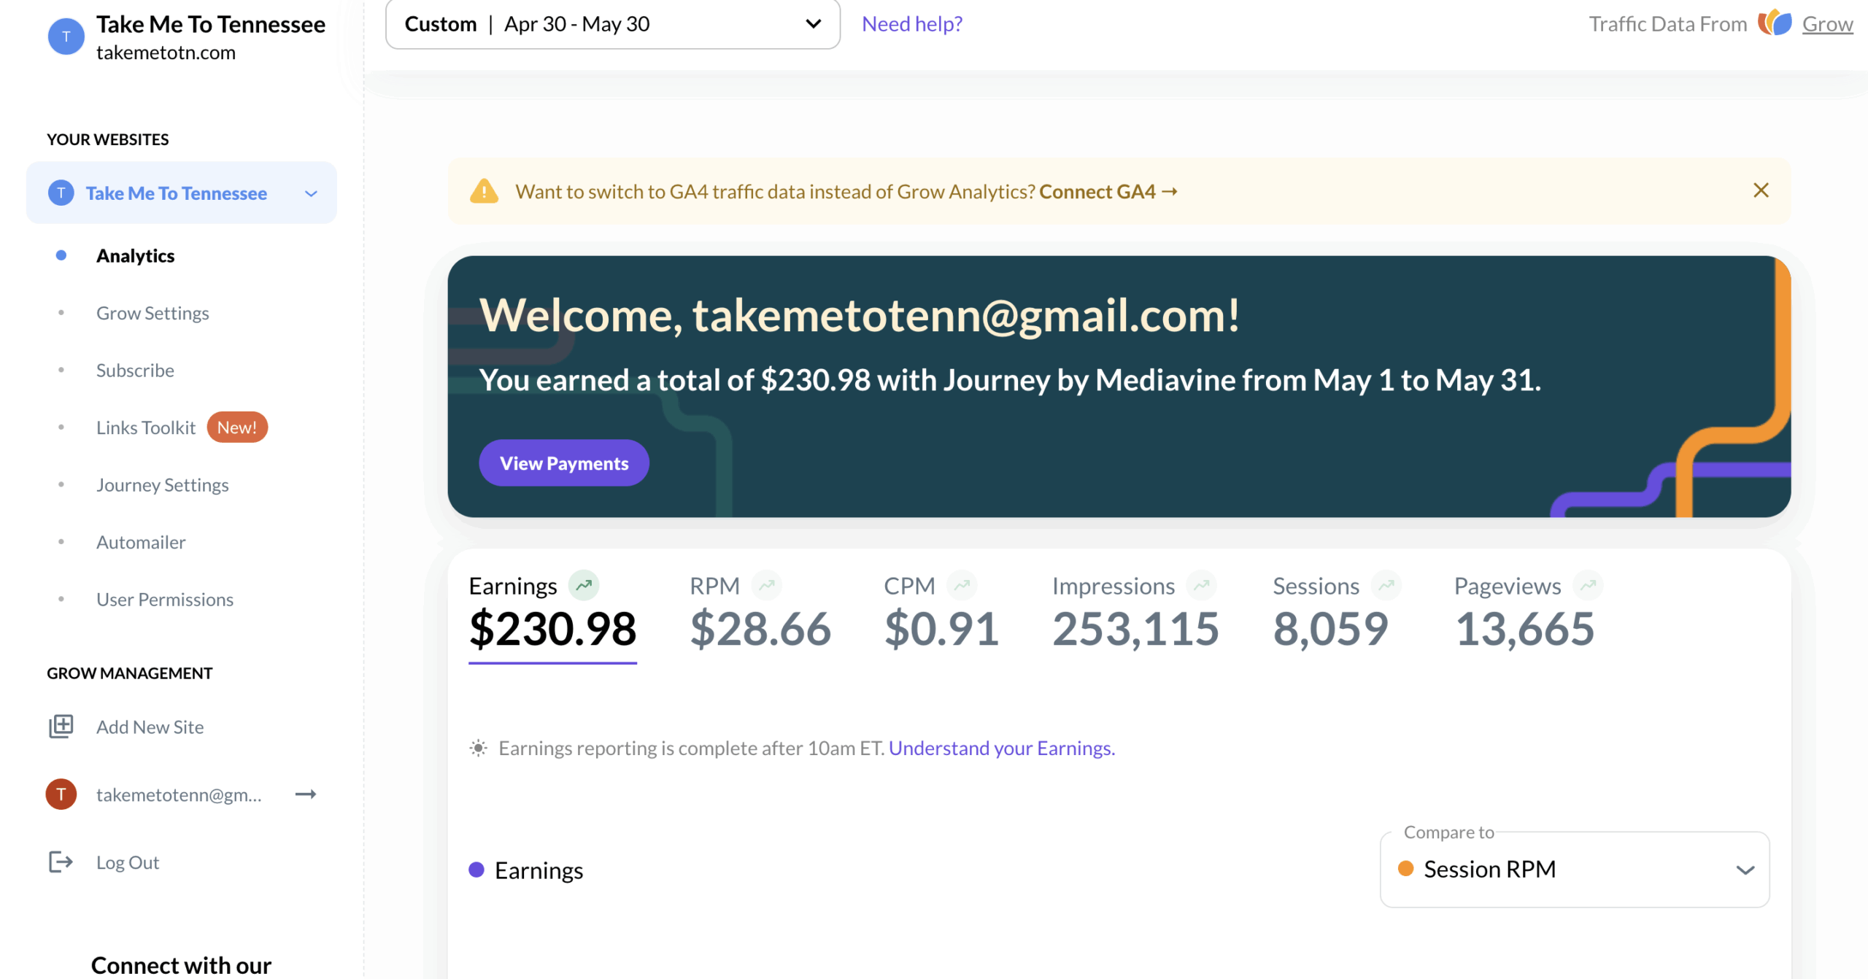Select Add New Site label

coord(150,727)
